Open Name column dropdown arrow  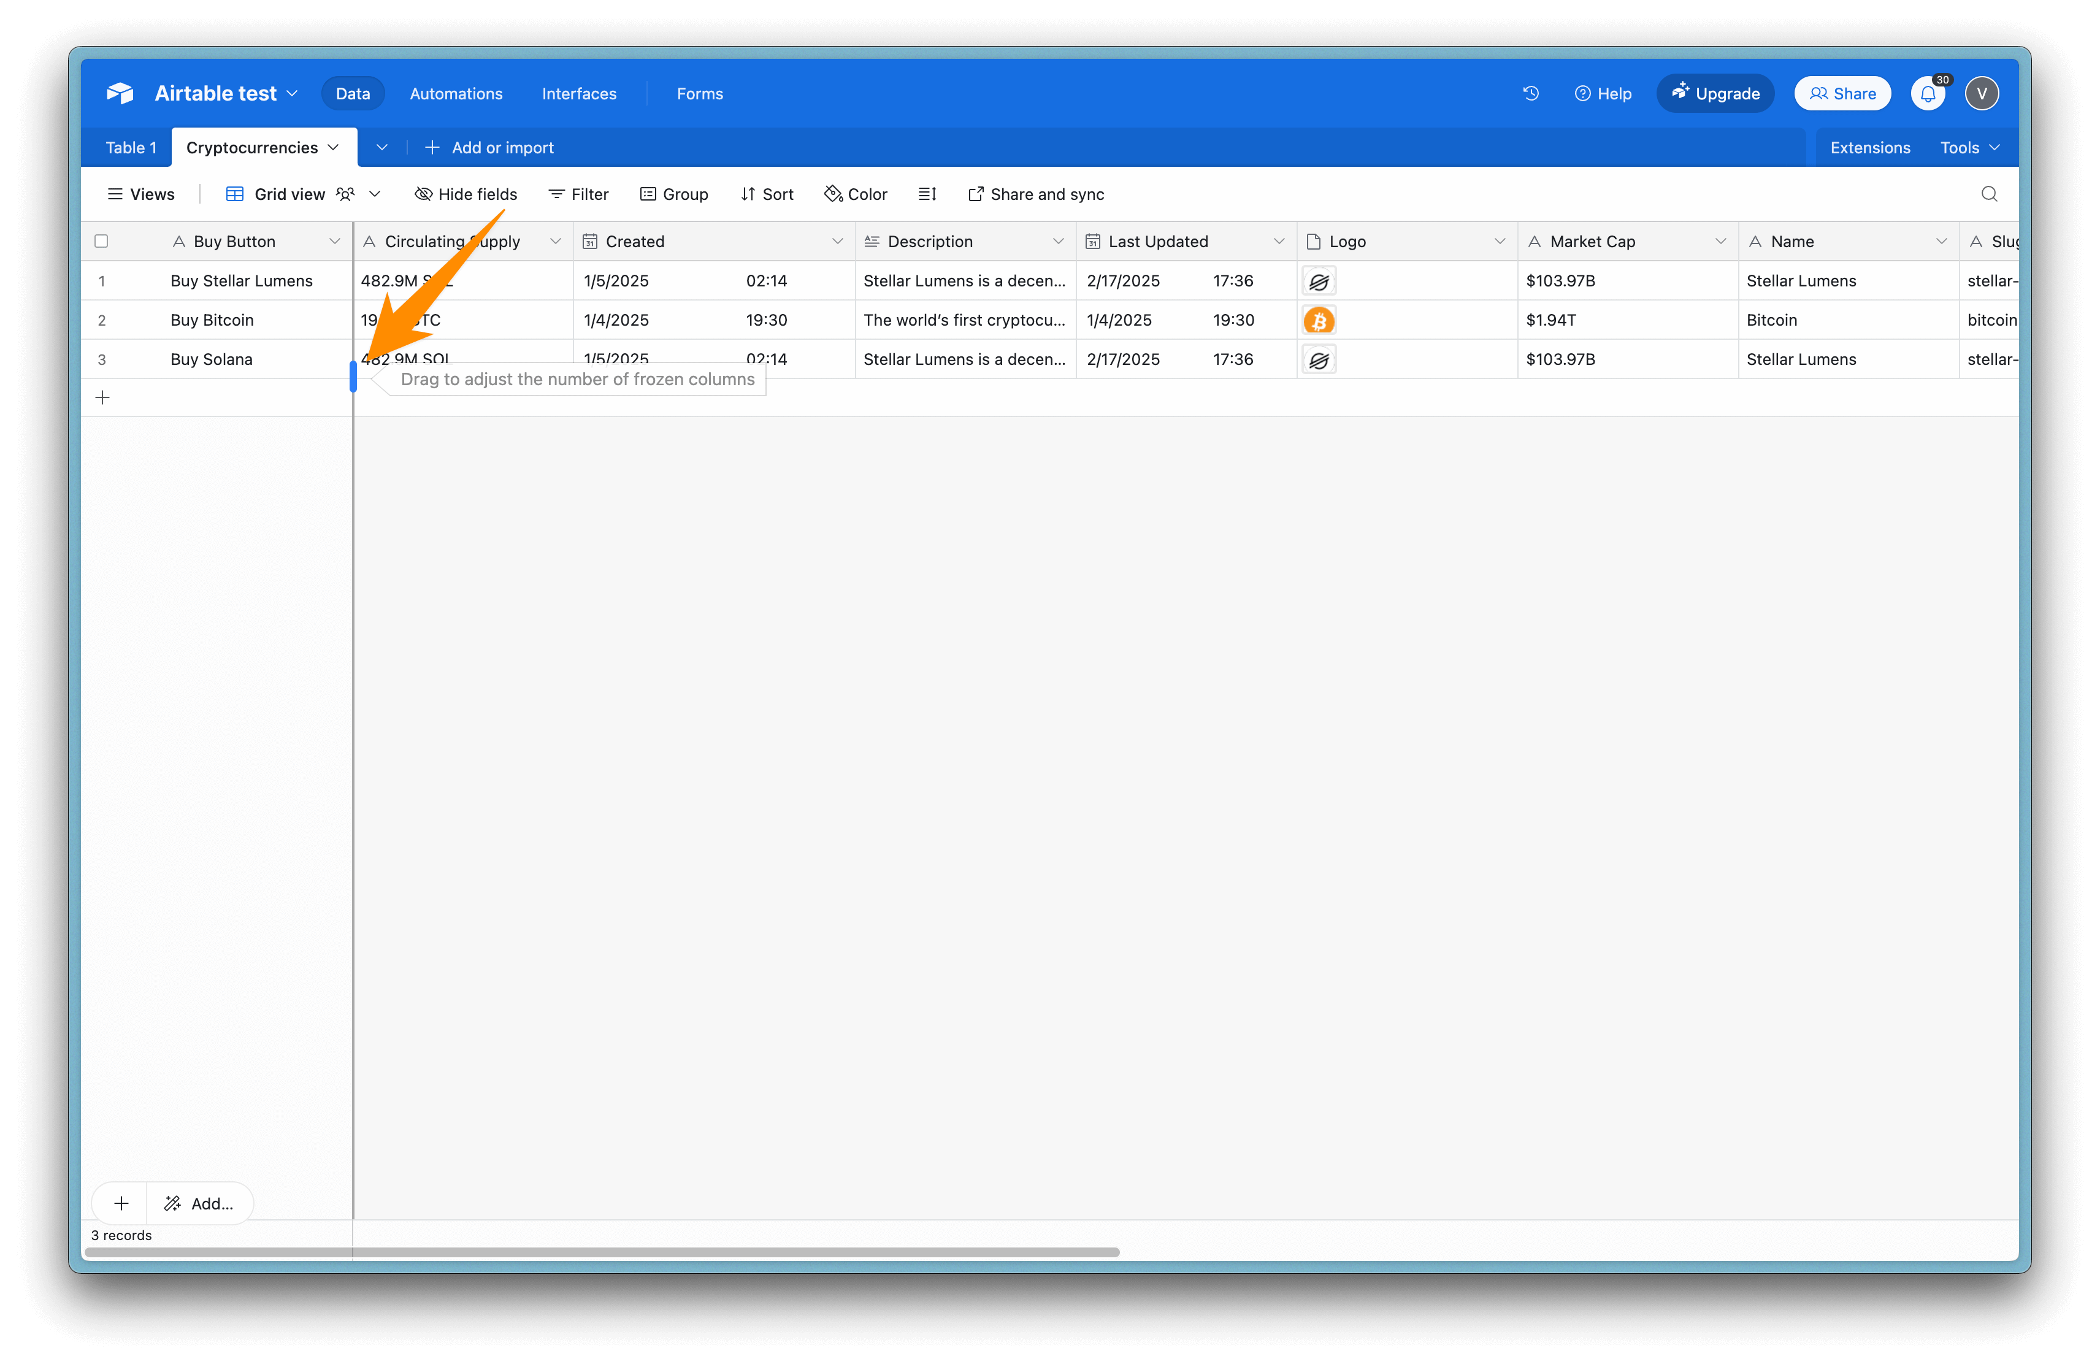pos(1941,242)
